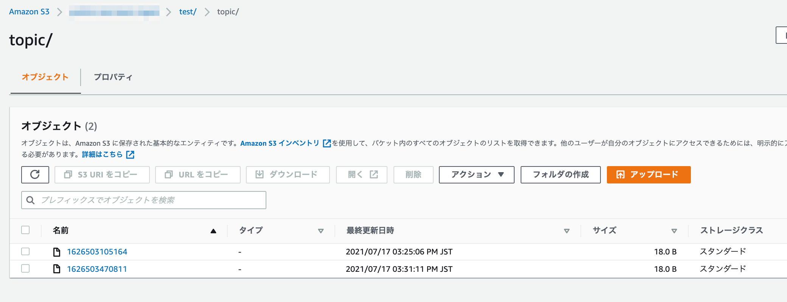Click the 開く button
This screenshot has width=787, height=302.
pyautogui.click(x=362, y=174)
